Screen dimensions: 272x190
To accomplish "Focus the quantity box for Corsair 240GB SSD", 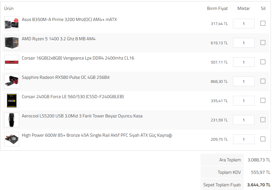I will [244, 101].
